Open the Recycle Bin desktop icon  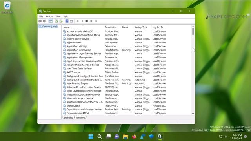7,7
